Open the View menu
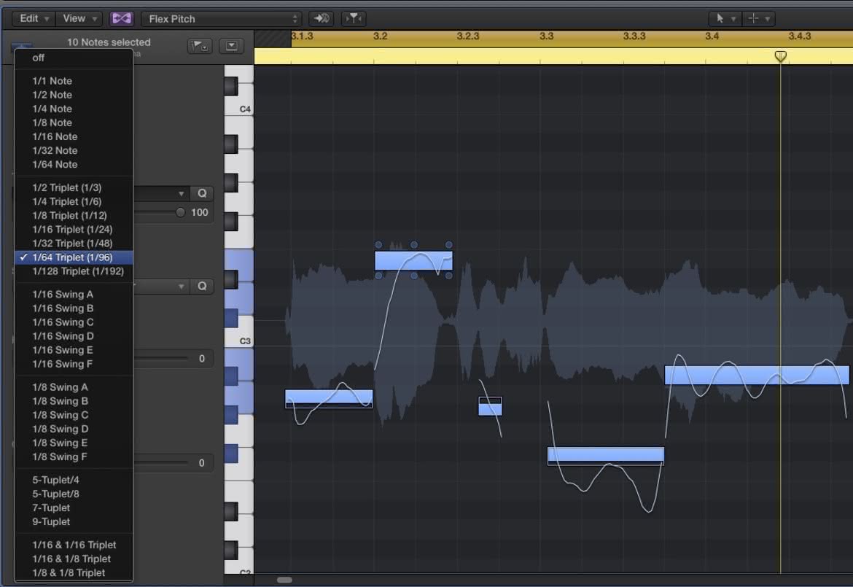This screenshot has width=853, height=587. click(79, 18)
